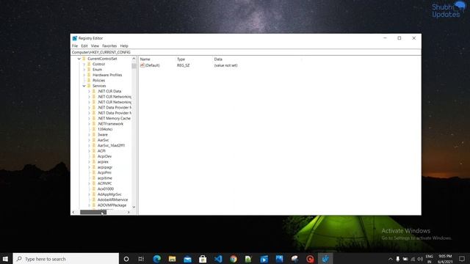Select the Acx01000 key
Image resolution: width=470 pixels, height=264 pixels.
tap(106, 189)
